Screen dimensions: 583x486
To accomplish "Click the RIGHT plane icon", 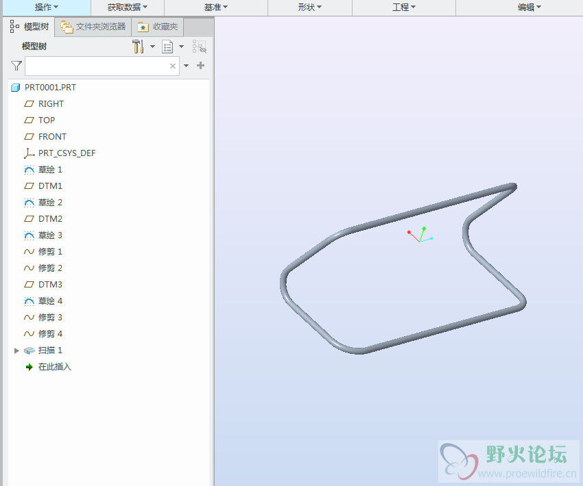I will (29, 104).
